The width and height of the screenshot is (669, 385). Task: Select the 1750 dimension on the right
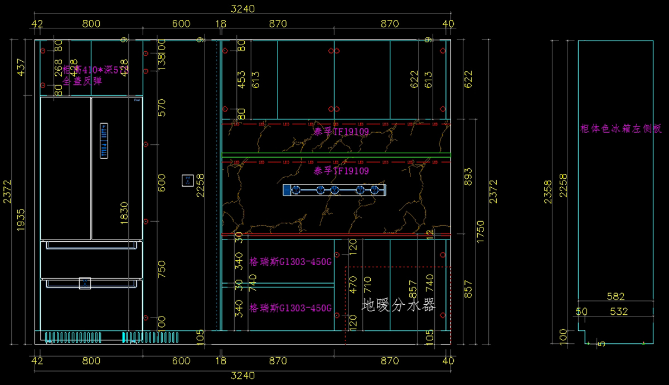480,230
